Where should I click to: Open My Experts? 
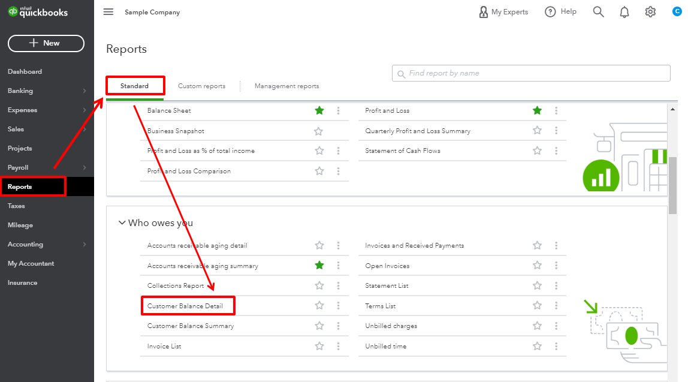click(503, 12)
